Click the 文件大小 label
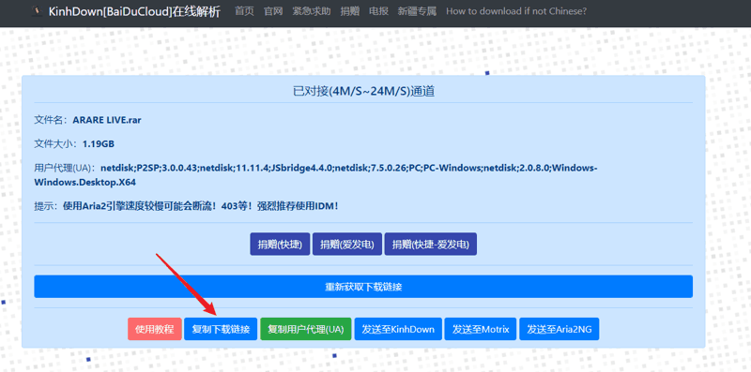The width and height of the screenshot is (751, 372). click(x=56, y=144)
